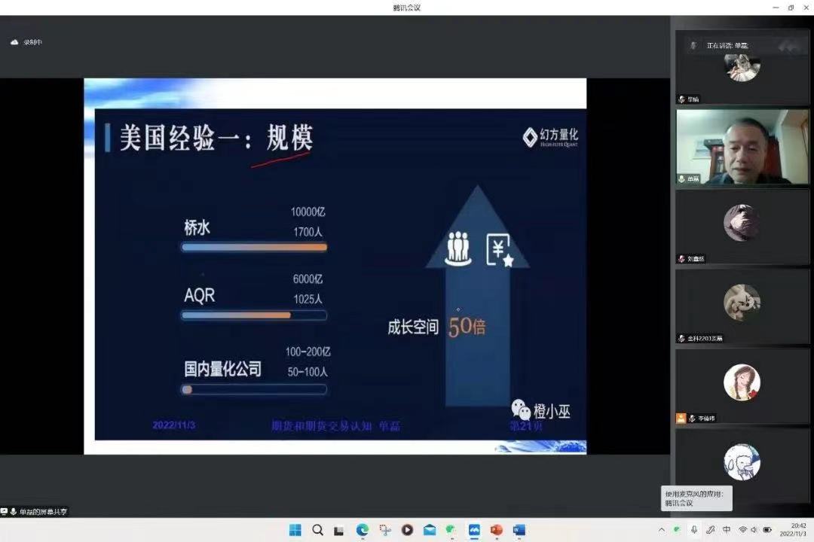Select the speaker's live video tile
The width and height of the screenshot is (814, 542).
pos(742,147)
